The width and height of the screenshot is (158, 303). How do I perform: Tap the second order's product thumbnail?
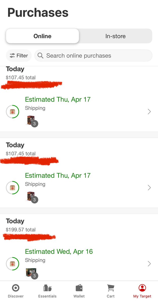(31, 196)
